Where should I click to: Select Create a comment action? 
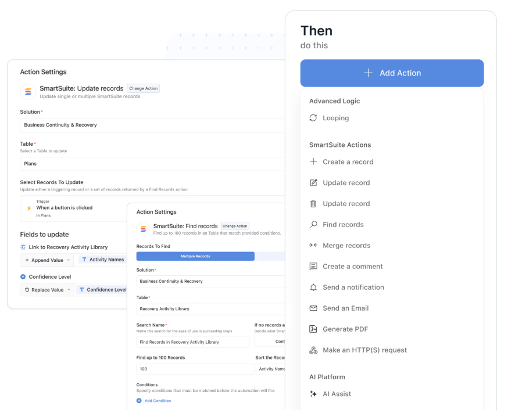click(352, 267)
